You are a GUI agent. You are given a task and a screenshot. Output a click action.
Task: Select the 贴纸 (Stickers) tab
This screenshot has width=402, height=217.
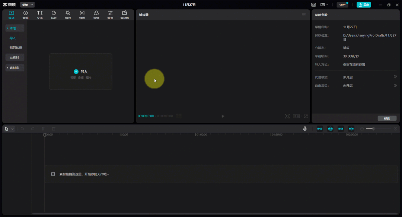(54, 15)
